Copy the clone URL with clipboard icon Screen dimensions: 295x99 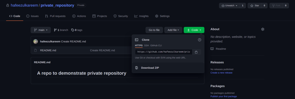tap(196, 52)
